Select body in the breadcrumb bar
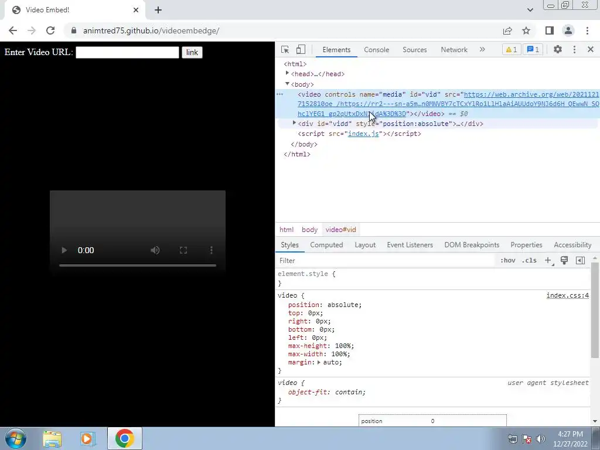Image resolution: width=600 pixels, height=450 pixels. 309,230
